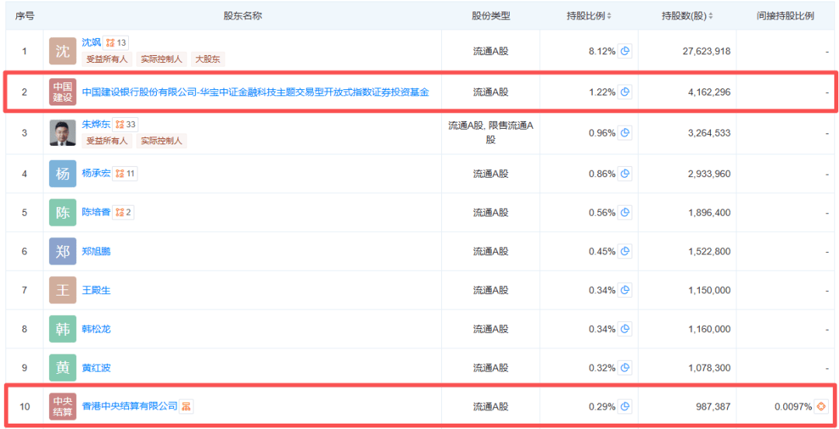Screen dimensions: 839x429
Task: Click the 股东名称 column header
Action: pyautogui.click(x=242, y=16)
